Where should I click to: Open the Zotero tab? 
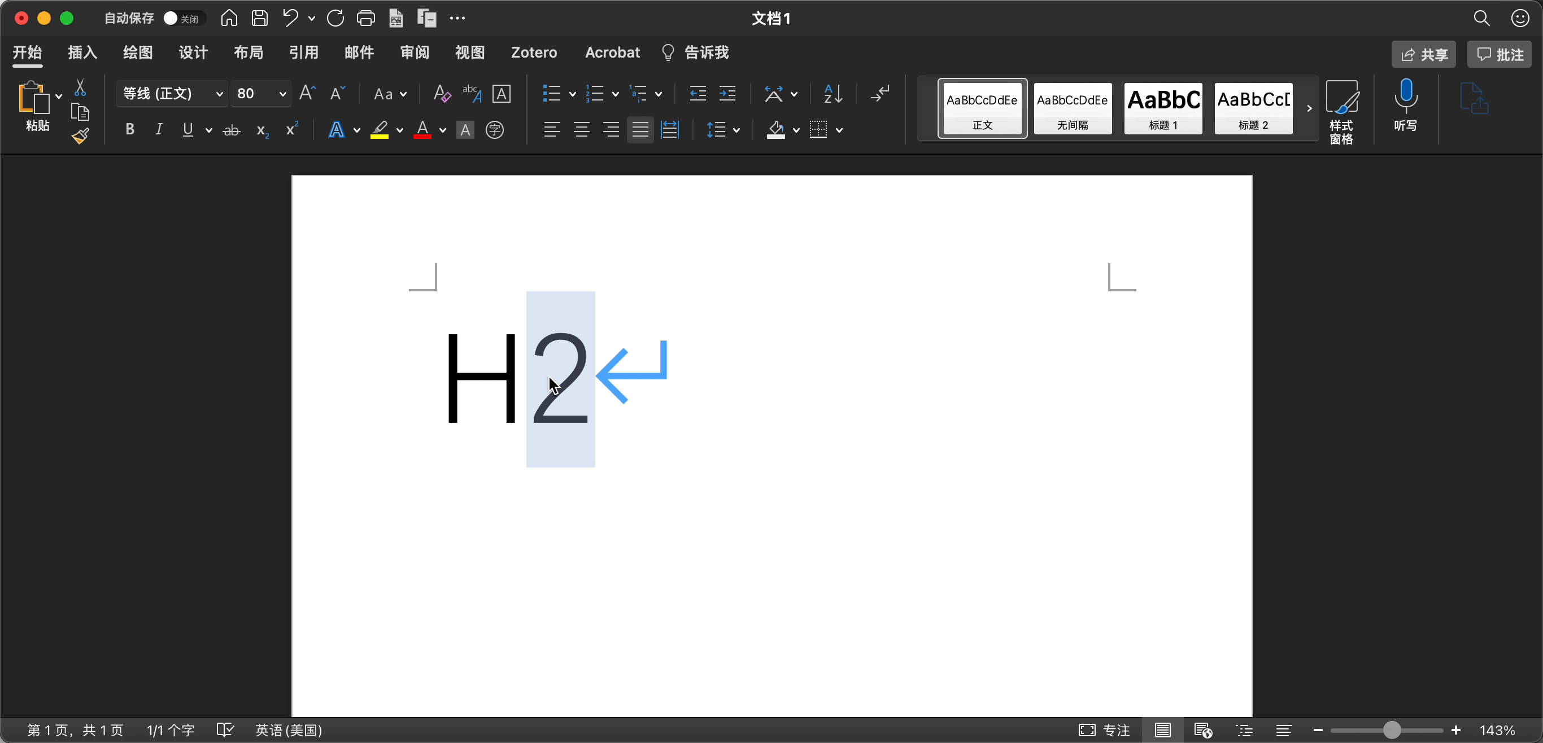pyautogui.click(x=534, y=53)
